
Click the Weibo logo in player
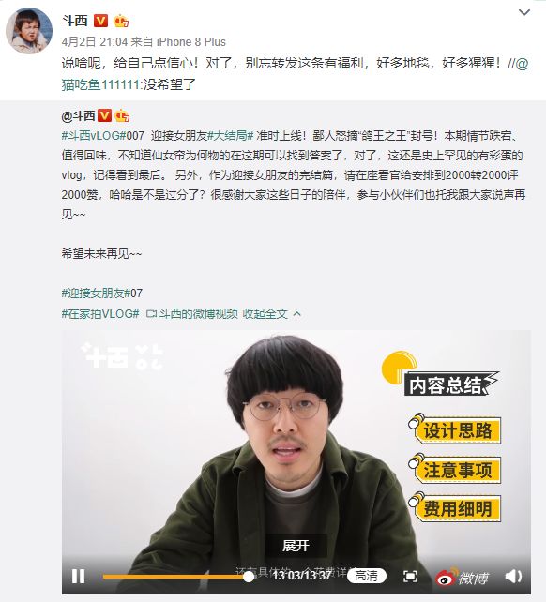tap(463, 577)
